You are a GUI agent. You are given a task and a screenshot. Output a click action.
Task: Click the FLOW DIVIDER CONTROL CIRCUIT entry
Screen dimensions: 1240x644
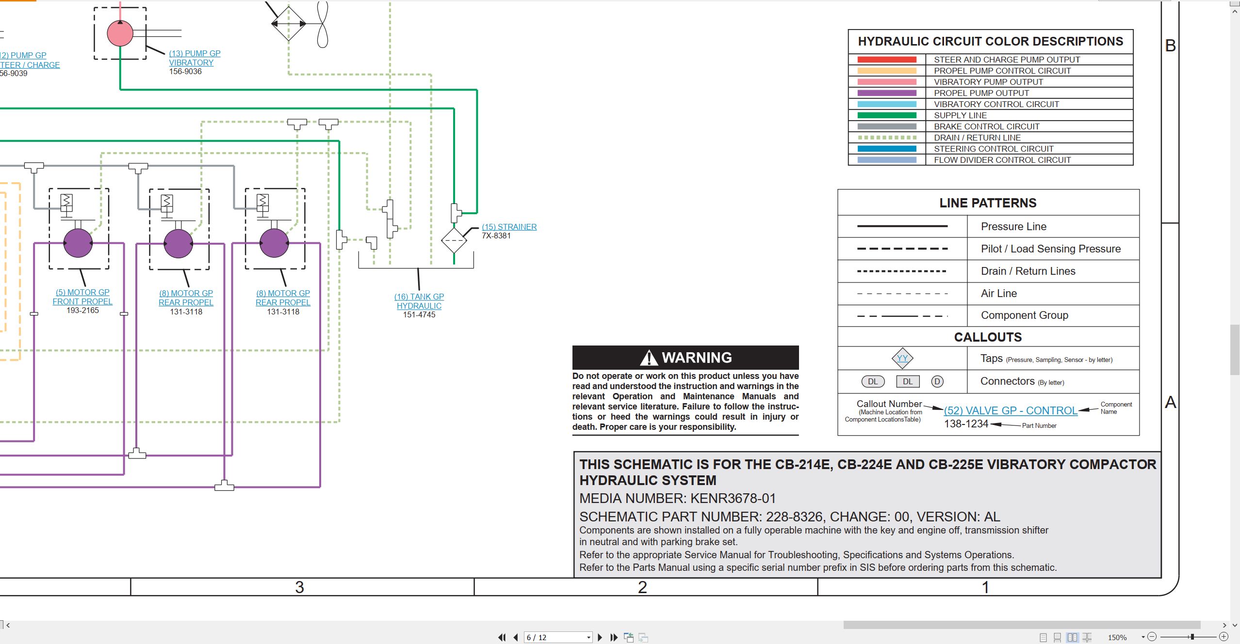(1002, 160)
